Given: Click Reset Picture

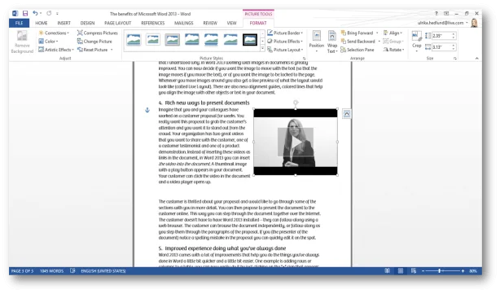Looking at the screenshot, I should click(x=93, y=50).
